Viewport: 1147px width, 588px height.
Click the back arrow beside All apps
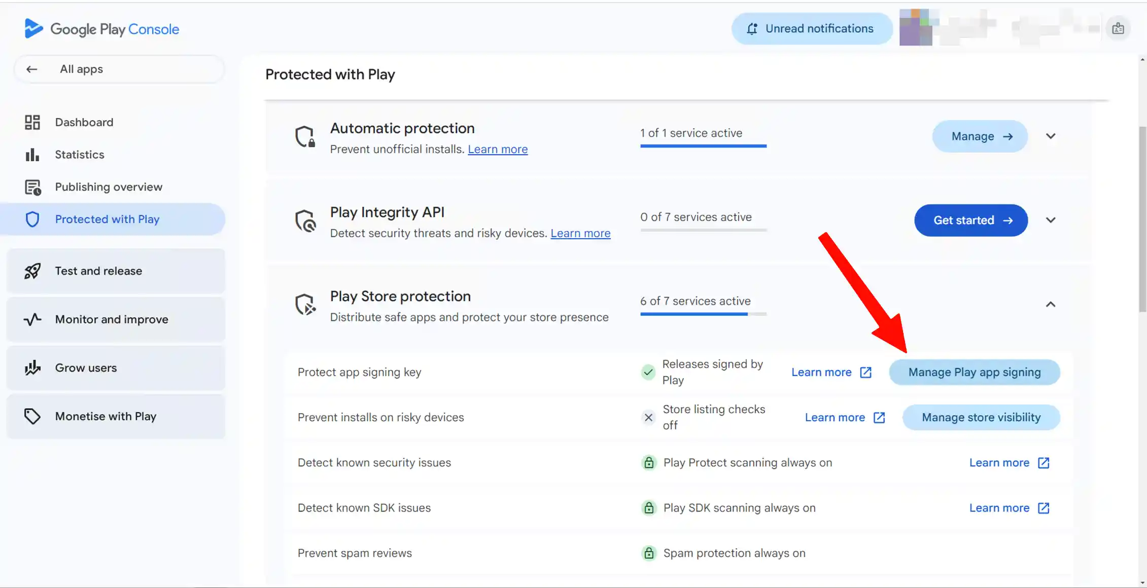(31, 69)
